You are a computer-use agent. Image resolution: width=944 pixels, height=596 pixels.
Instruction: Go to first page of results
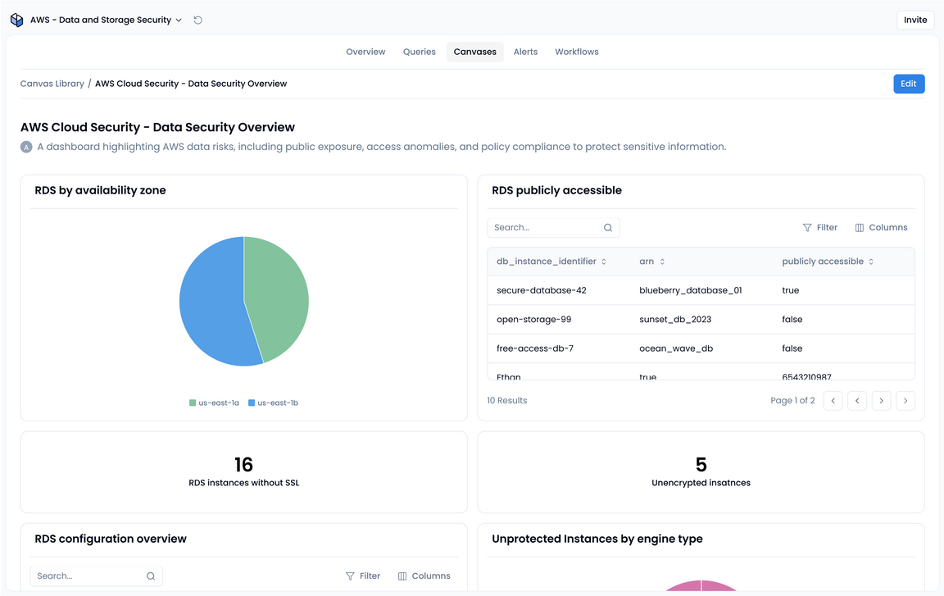[833, 401]
